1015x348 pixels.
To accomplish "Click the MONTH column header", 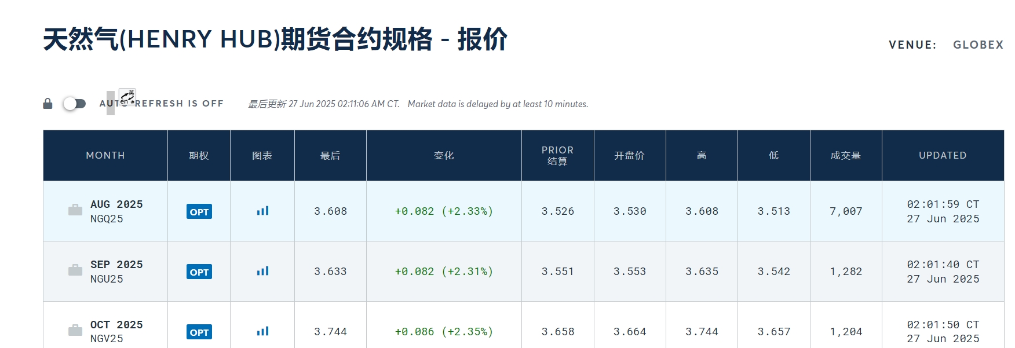I will pos(105,155).
